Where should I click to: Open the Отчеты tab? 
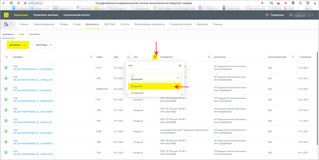click(x=125, y=24)
